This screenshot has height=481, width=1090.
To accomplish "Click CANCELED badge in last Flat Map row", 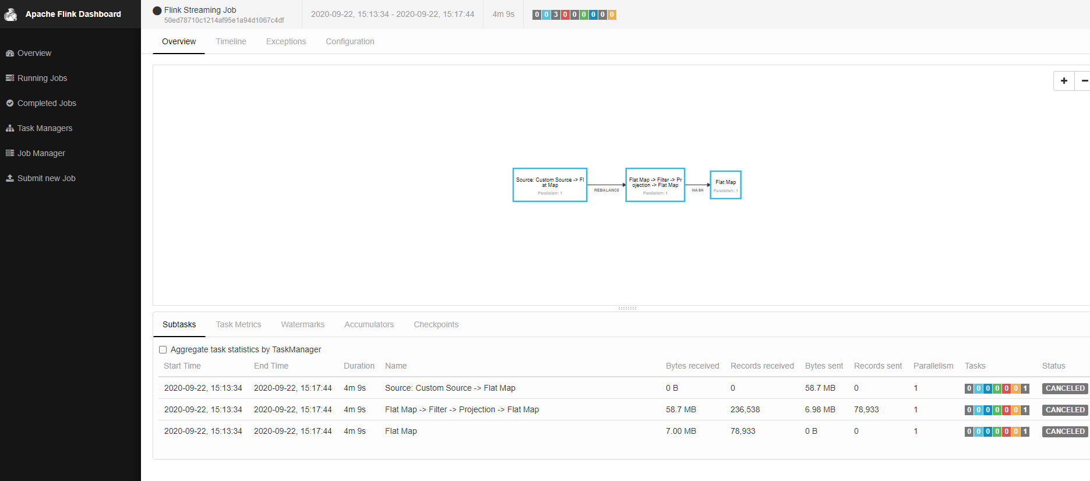I will (x=1065, y=432).
